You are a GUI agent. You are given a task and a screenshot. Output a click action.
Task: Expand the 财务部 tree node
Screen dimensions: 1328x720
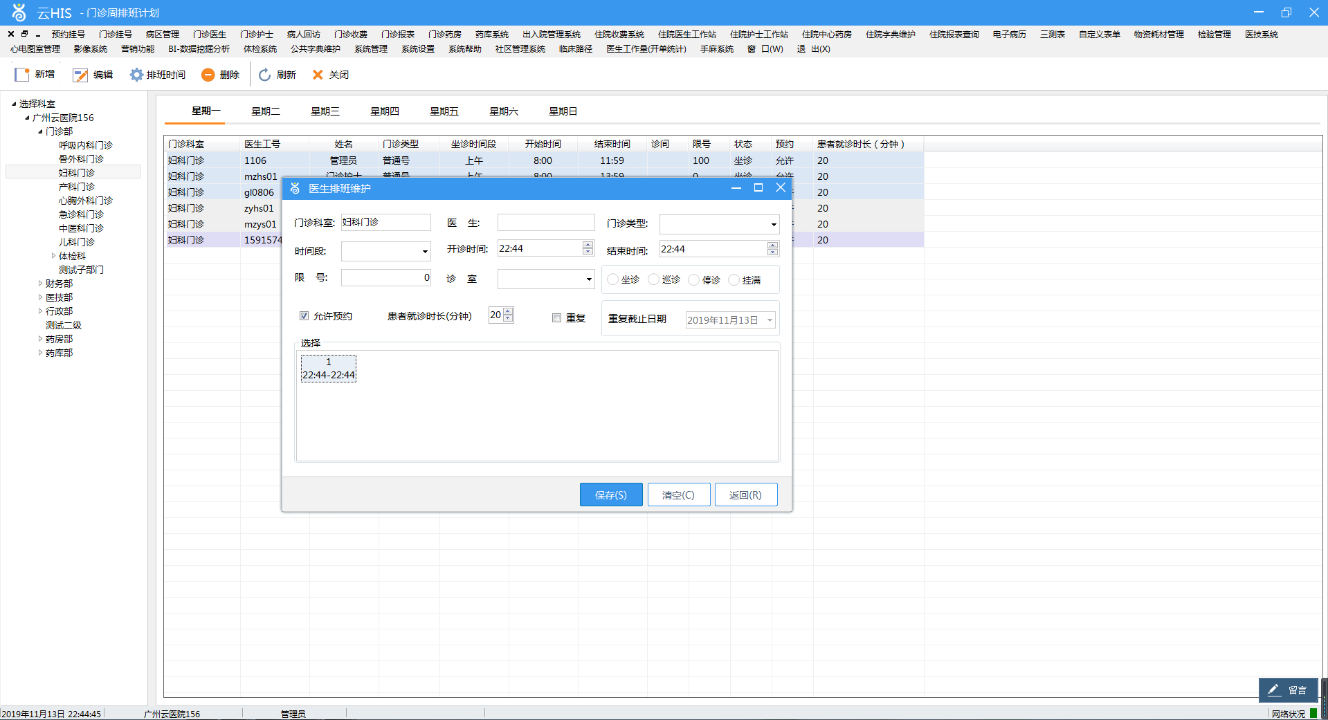40,284
